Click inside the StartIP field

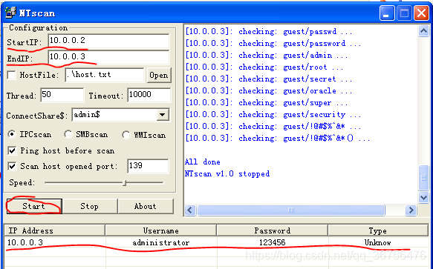click(x=108, y=41)
